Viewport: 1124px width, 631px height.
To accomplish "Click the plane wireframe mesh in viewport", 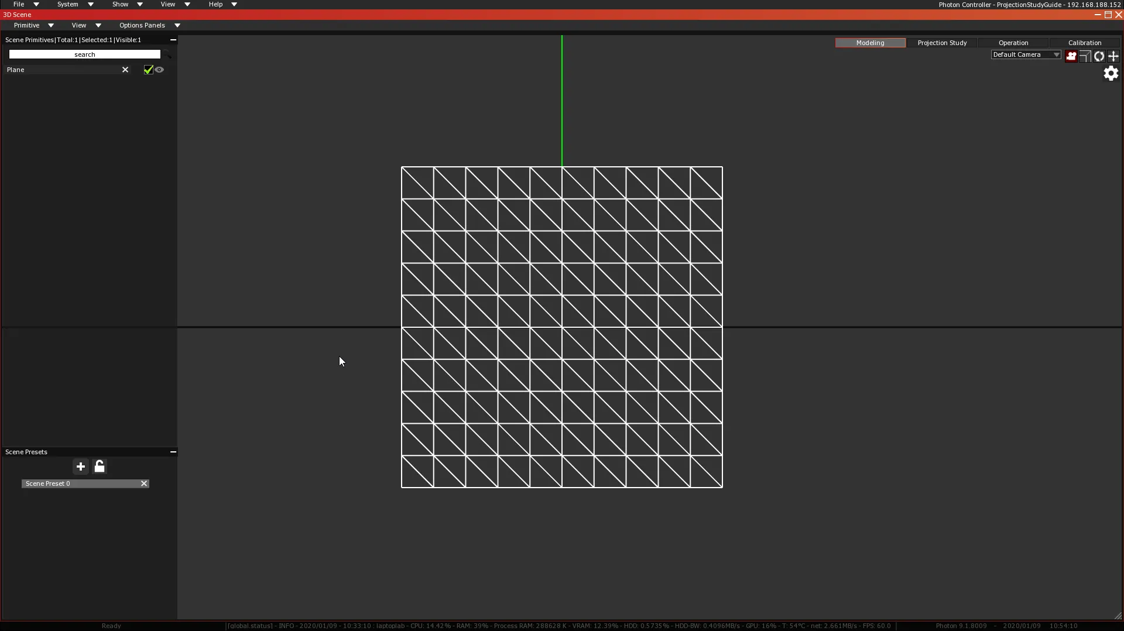I will click(x=562, y=327).
